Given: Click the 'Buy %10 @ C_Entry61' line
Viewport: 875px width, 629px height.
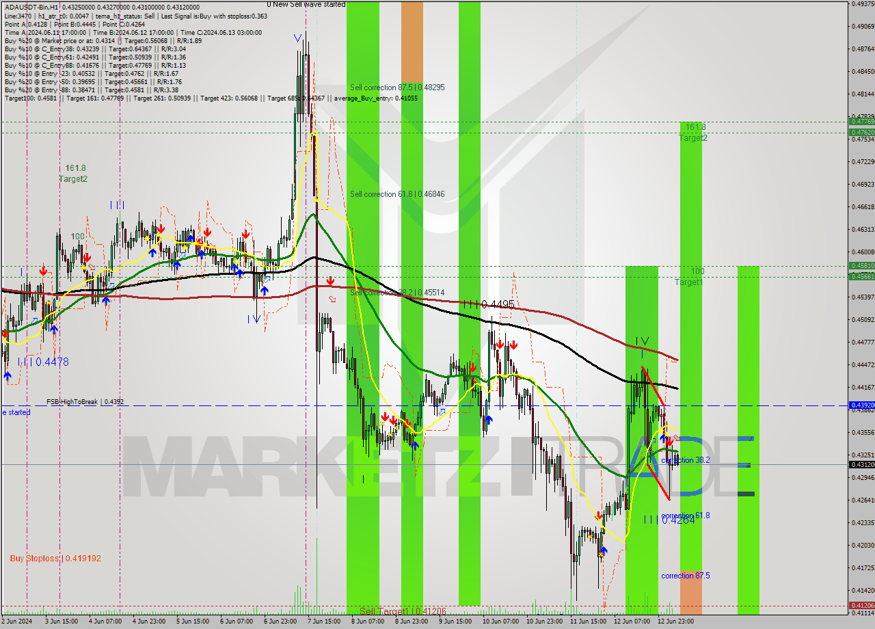Looking at the screenshot, I should [95, 57].
